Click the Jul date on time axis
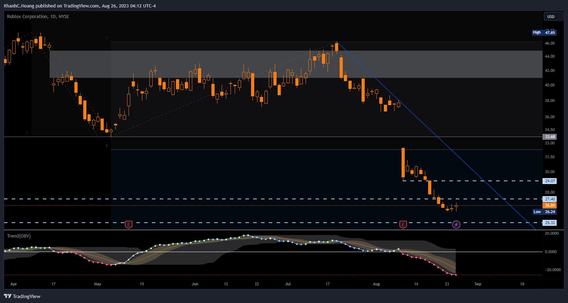 point(288,284)
